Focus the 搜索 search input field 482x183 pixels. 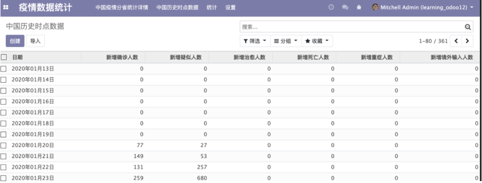352,27
